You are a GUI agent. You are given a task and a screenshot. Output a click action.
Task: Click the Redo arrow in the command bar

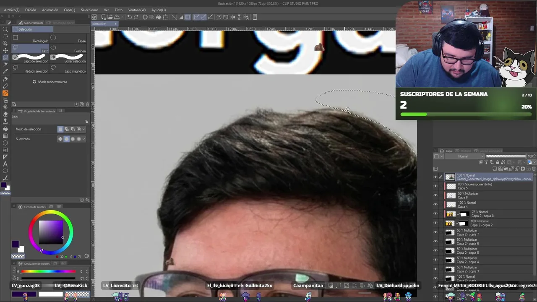(136, 17)
